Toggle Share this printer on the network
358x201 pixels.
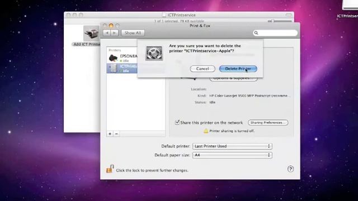[177, 122]
